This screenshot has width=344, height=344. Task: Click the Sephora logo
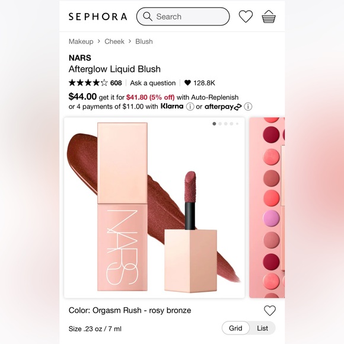pos(98,17)
